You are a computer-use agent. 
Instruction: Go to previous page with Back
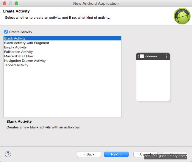click(x=89, y=154)
